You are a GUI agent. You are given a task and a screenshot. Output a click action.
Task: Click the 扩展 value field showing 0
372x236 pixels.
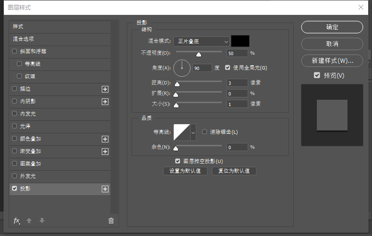click(x=237, y=94)
